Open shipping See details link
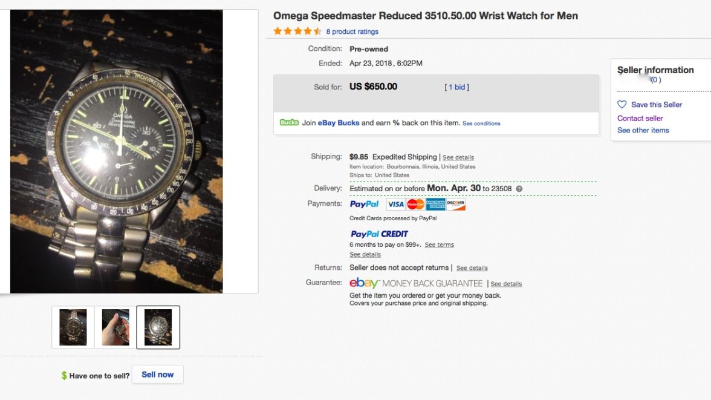This screenshot has width=711, height=400. [458, 157]
